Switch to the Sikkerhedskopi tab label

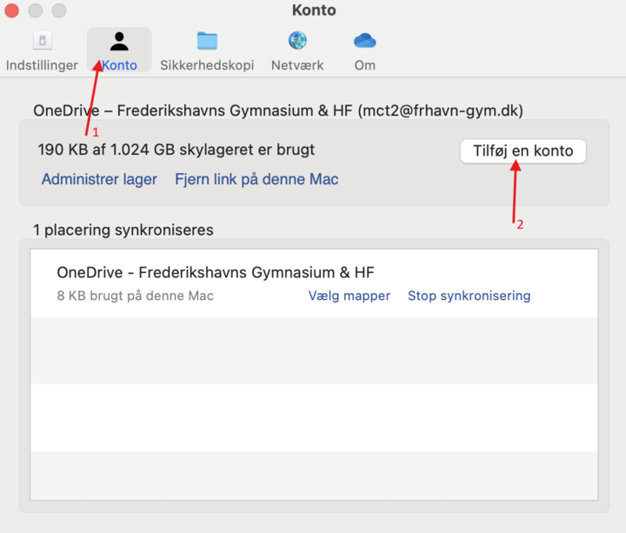pos(207,65)
